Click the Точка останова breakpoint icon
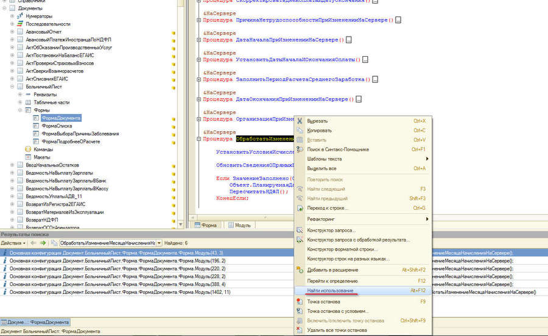Viewport: 548px width, 336px height. click(300, 301)
